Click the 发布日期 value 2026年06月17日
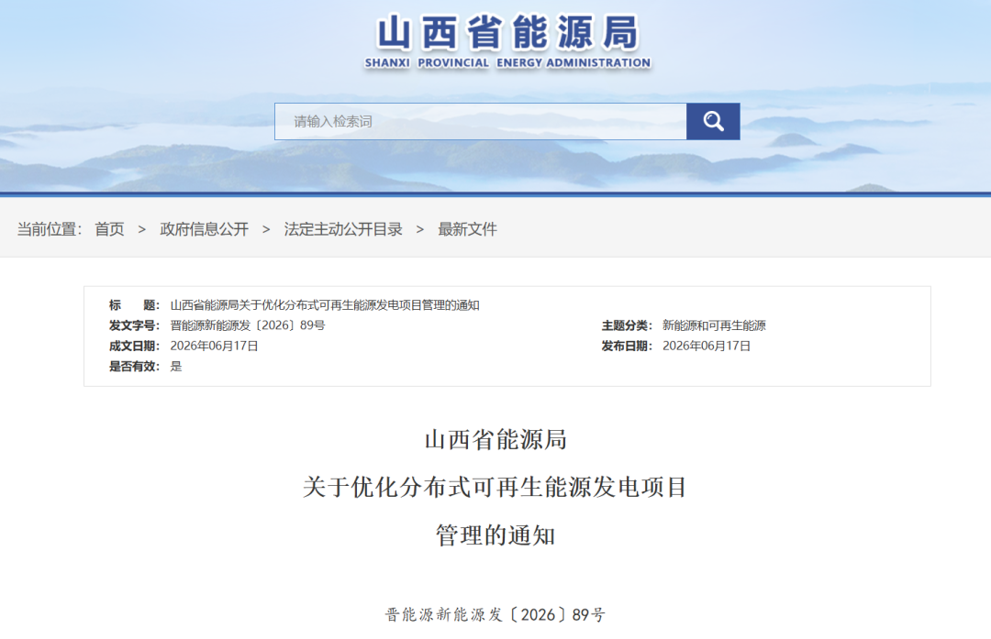991x639 pixels. click(x=707, y=346)
